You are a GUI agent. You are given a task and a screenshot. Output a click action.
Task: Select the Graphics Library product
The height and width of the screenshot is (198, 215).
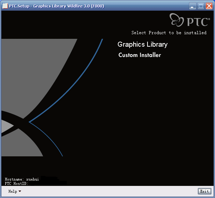click(142, 45)
